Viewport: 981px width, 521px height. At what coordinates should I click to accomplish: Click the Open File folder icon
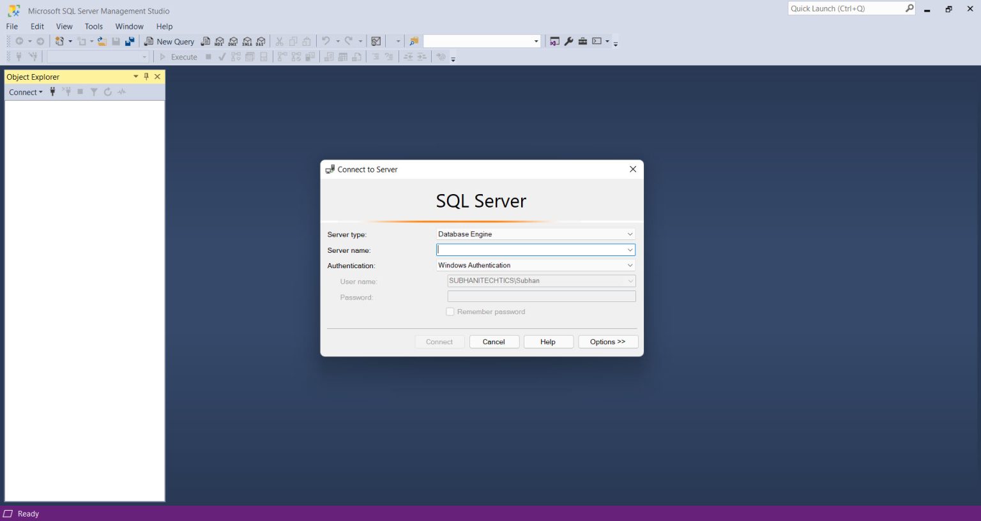tap(102, 41)
